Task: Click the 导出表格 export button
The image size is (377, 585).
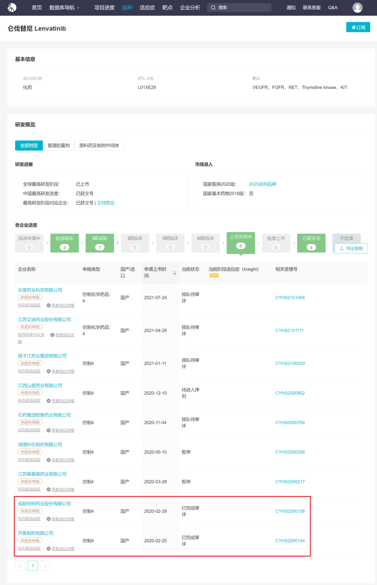Action: 351,248
